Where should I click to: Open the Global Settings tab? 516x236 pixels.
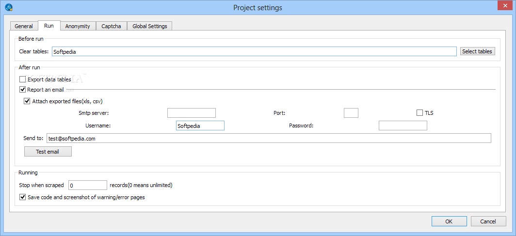(x=150, y=26)
